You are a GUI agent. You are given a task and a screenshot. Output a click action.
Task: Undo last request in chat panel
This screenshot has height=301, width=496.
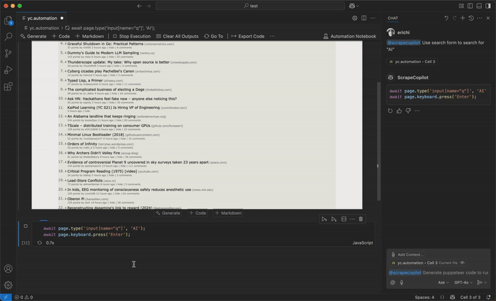click(446, 18)
